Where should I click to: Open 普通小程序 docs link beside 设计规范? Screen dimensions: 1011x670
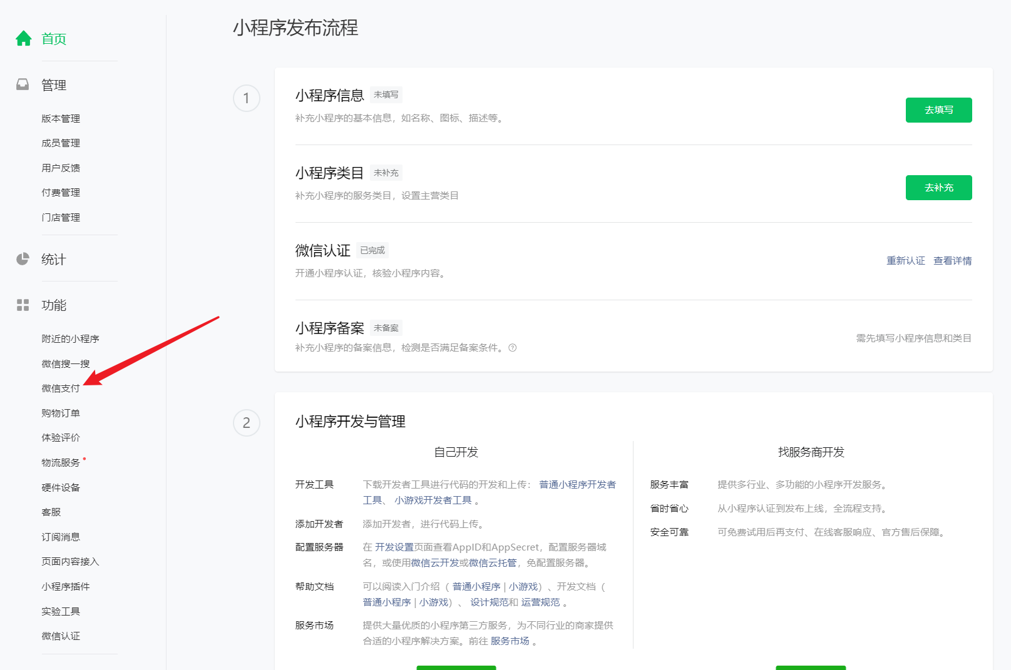[x=387, y=602]
